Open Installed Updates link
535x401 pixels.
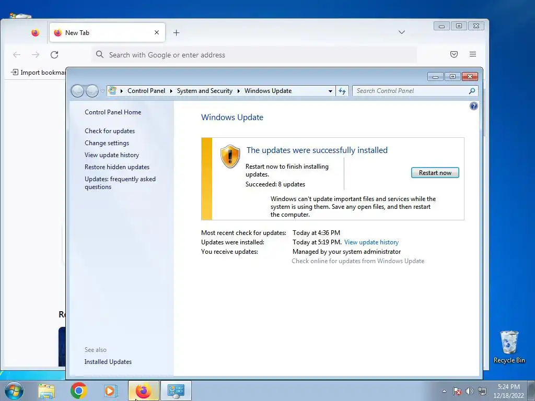pos(108,362)
